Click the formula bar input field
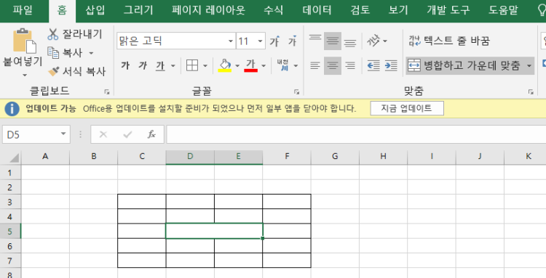Viewport: 546px width, 278px height. click(356, 134)
